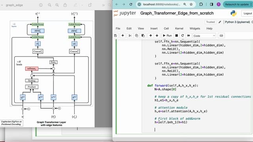Open the Cell menu
The image size is (253, 142).
(x=166, y=28)
